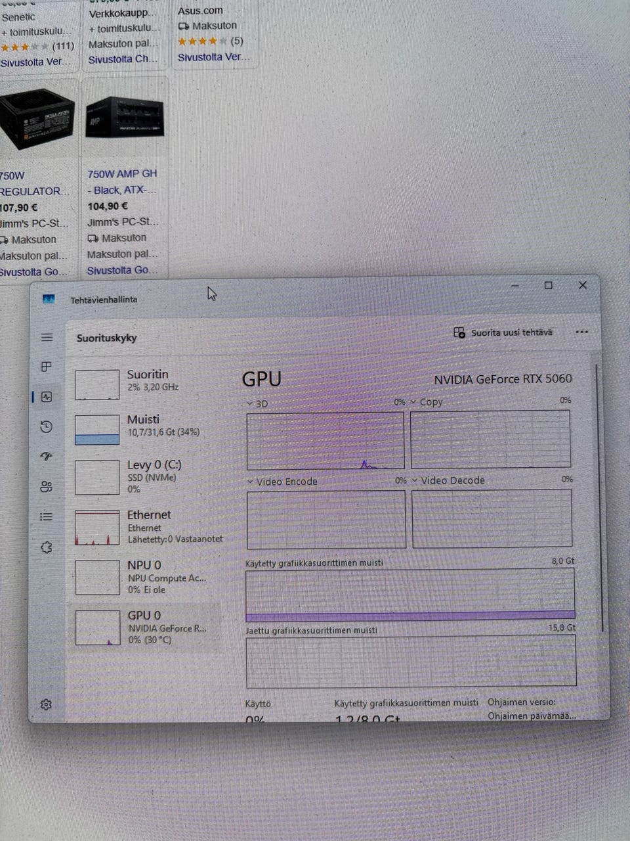Open the Startup apps icon in sidebar
The width and height of the screenshot is (630, 841).
point(46,457)
